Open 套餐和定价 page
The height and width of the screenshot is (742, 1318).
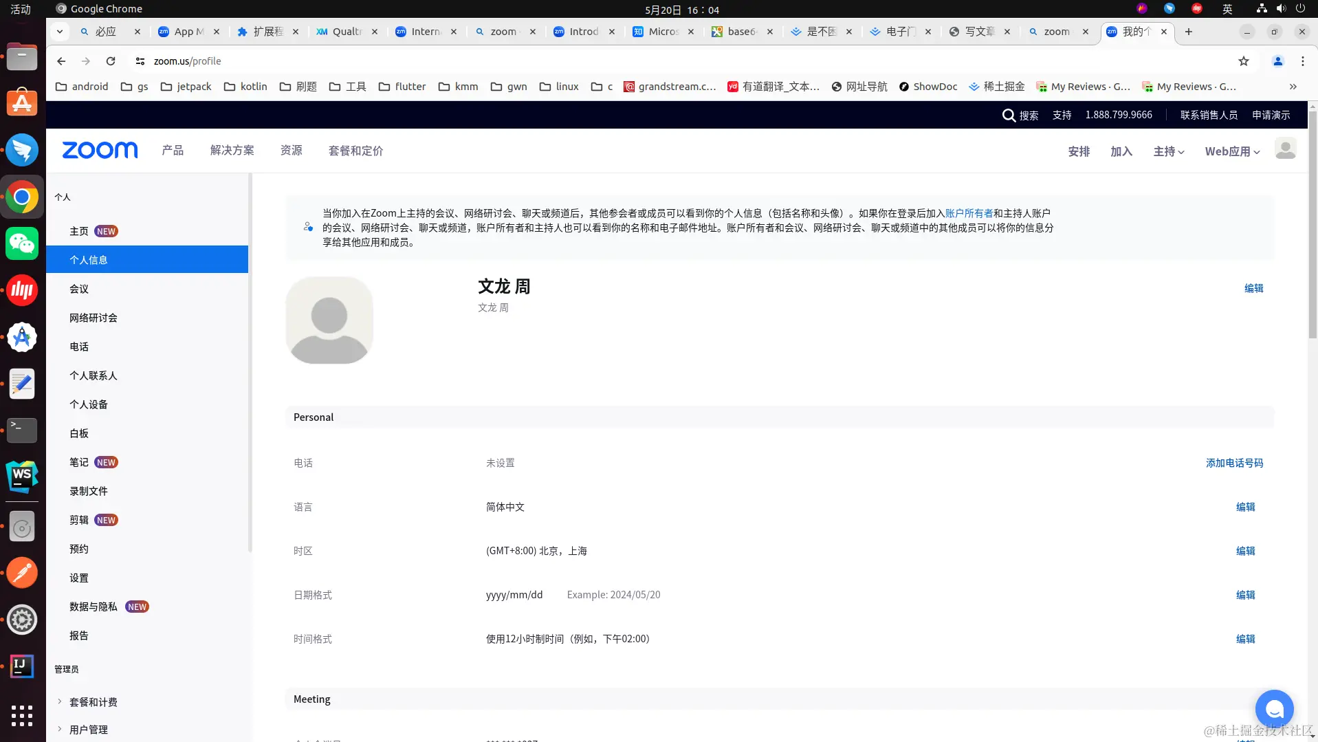[356, 151]
